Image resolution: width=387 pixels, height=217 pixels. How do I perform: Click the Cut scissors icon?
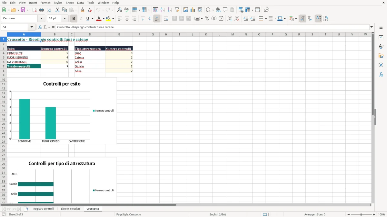57,10
